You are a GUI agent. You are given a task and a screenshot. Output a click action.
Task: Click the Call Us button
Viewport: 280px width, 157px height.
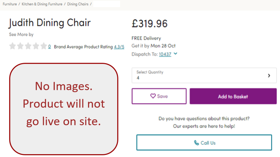coord(204,143)
